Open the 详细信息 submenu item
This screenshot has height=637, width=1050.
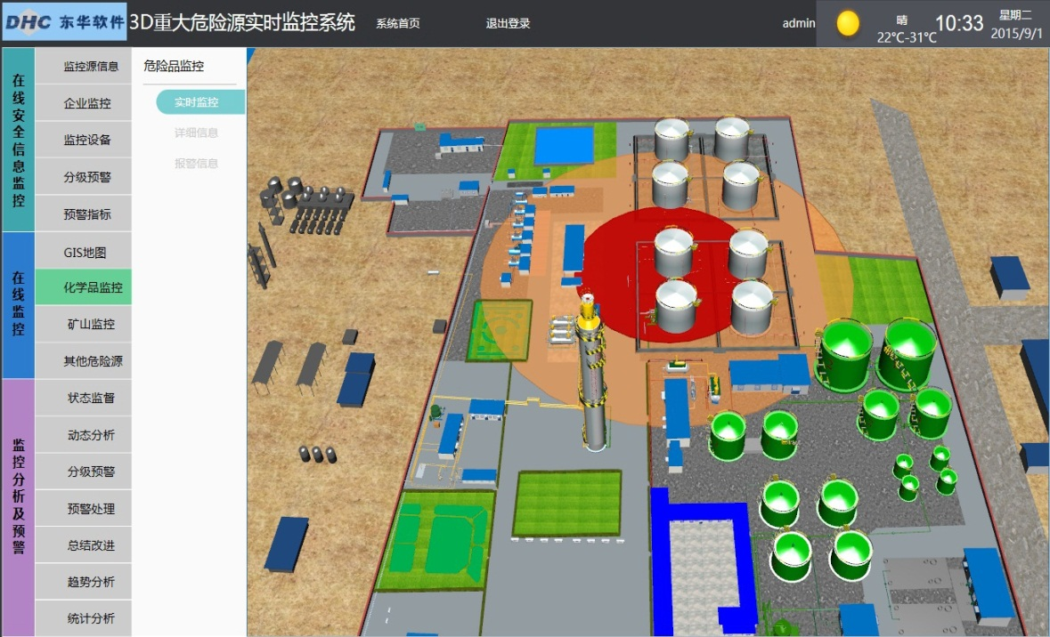tap(197, 133)
